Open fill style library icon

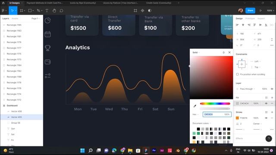tap(267, 98)
